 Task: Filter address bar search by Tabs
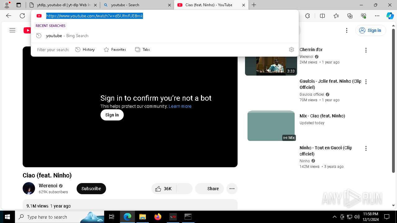[x=142, y=50]
